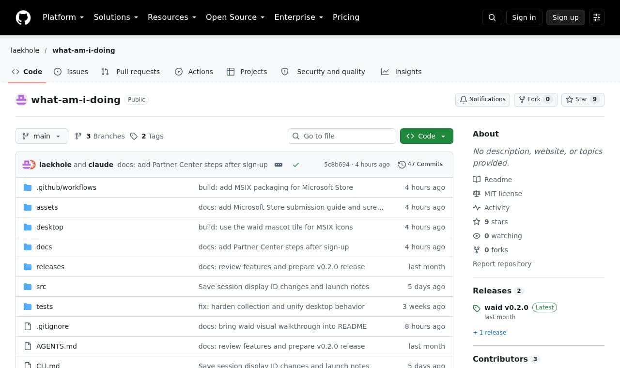Screen dimensions: 620x368
Task: Open the appearance settings sliders icon
Action: pyautogui.click(x=597, y=17)
